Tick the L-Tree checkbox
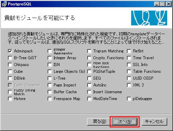The width and height of the screenshot is (173, 131). (50, 78)
